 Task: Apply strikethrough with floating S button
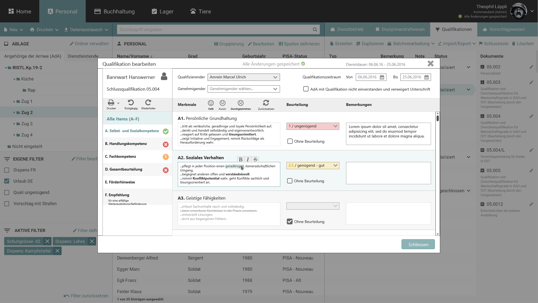[x=255, y=159]
